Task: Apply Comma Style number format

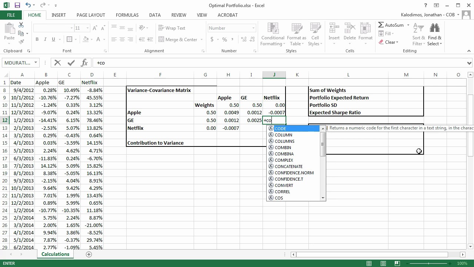Action: 233,39
